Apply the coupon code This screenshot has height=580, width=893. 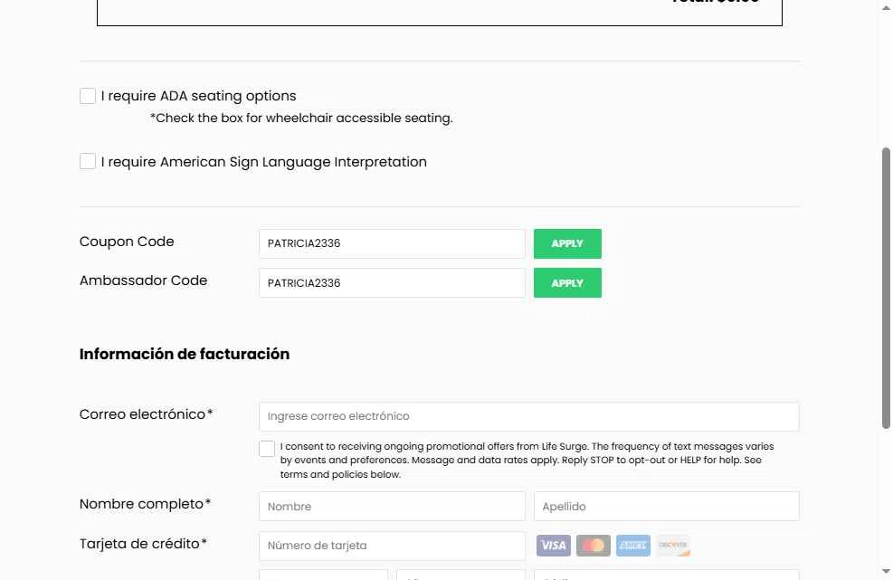tap(567, 243)
